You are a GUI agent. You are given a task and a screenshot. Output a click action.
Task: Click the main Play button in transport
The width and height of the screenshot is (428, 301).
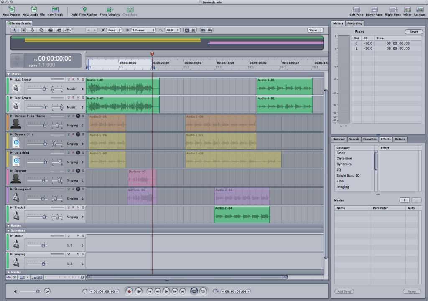(x=166, y=291)
